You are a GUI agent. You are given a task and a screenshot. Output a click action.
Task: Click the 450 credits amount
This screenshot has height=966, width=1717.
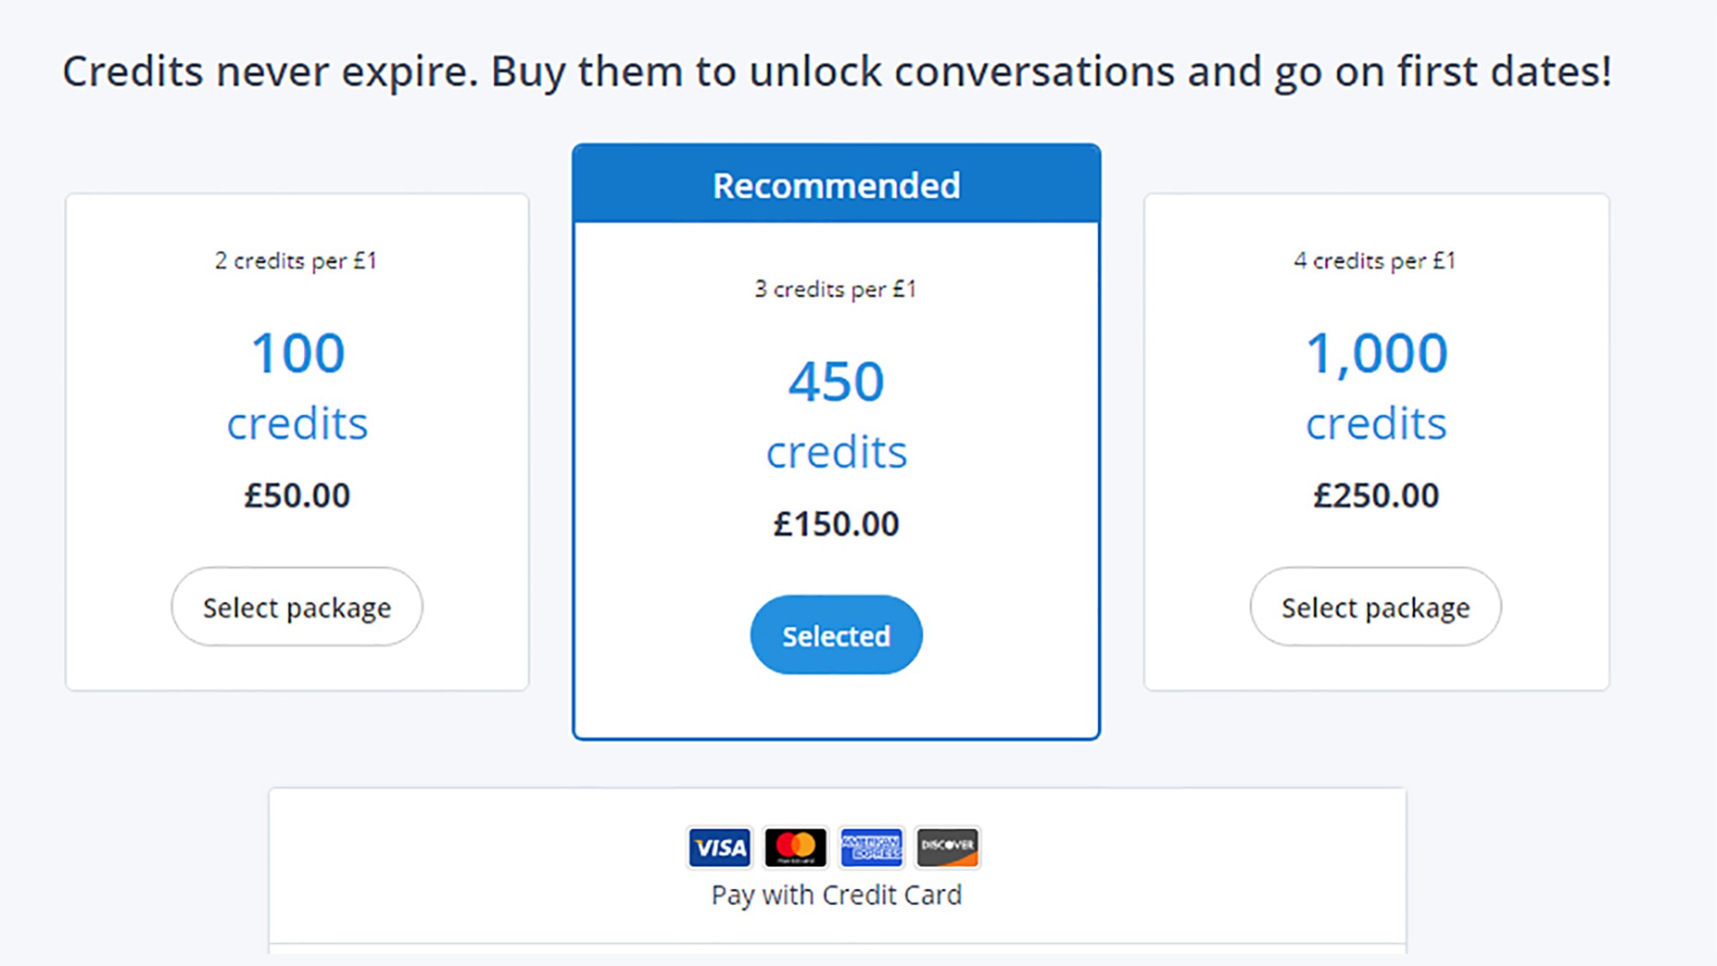(x=836, y=381)
